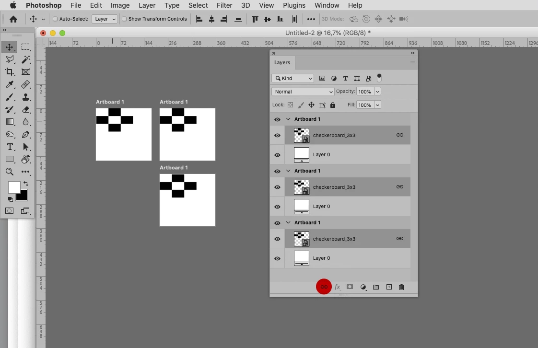
Task: Open Auto-Select Layer dropdown
Action: click(x=105, y=19)
